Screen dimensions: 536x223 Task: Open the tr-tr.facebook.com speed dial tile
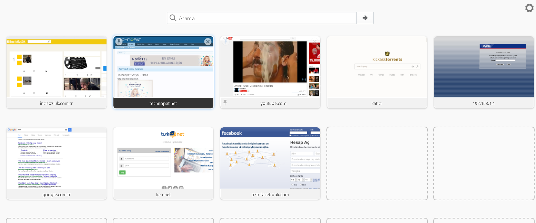(270, 163)
